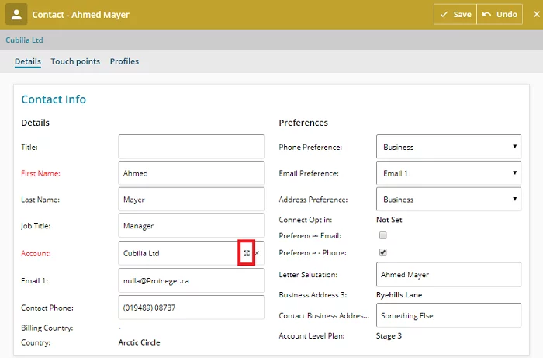The image size is (543, 358).
Task: Open the Email Preference dropdown
Action: coord(448,173)
